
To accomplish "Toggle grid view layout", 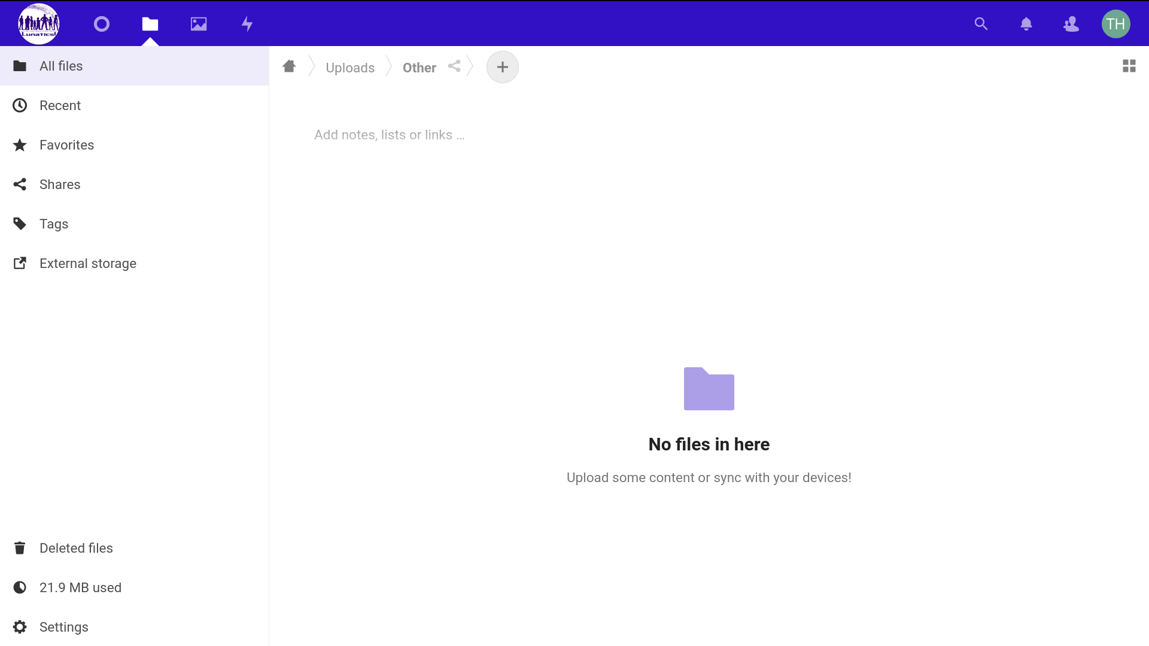I will (x=1129, y=66).
